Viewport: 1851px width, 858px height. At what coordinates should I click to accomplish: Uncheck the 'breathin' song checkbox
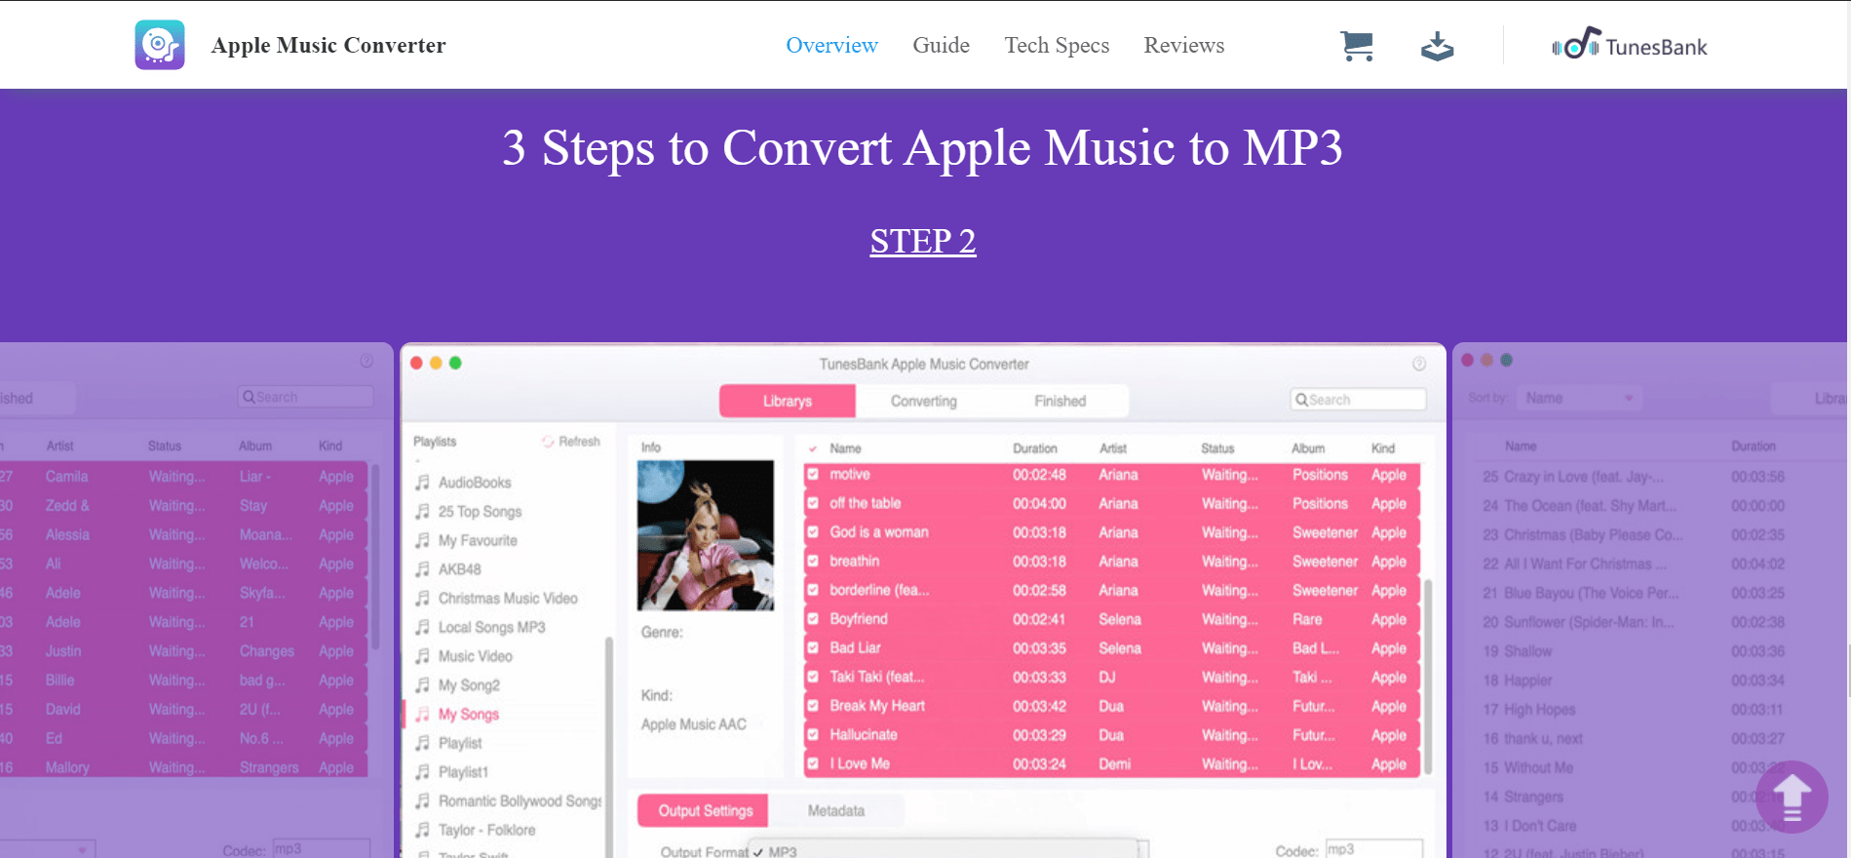tap(813, 562)
